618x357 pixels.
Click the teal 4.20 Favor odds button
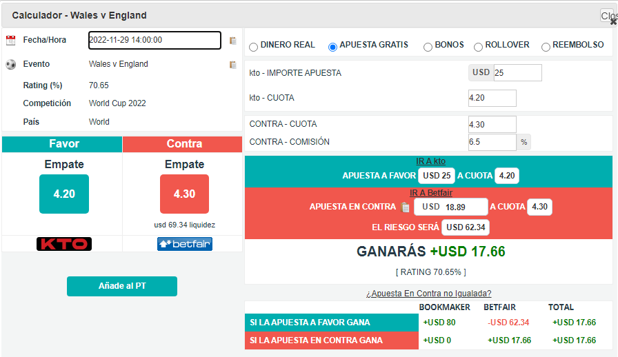pyautogui.click(x=64, y=194)
